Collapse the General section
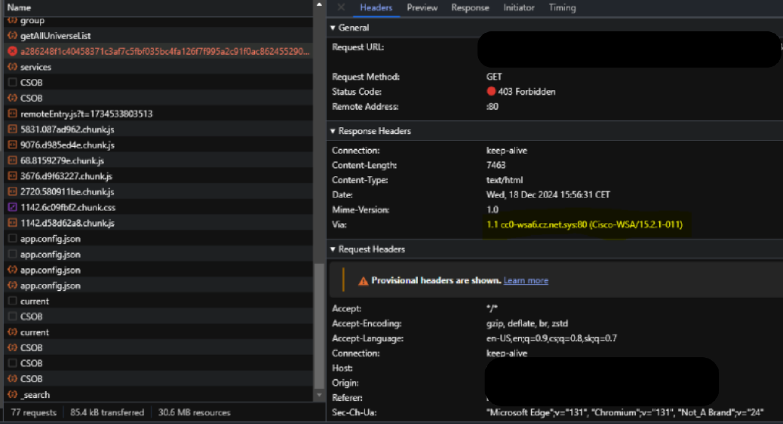The image size is (783, 424). click(333, 28)
